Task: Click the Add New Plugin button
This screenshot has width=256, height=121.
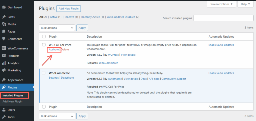Action: click(x=68, y=9)
